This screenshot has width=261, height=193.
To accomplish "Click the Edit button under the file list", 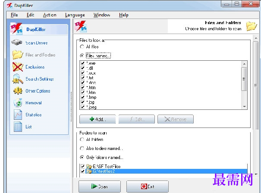I will coord(136,119).
